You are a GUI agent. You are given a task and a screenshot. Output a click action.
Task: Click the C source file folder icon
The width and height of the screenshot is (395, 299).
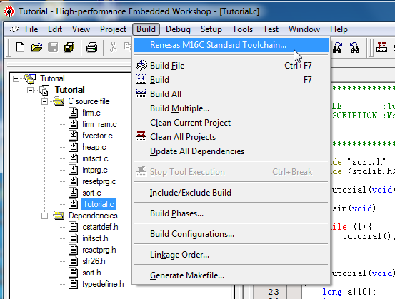click(59, 101)
